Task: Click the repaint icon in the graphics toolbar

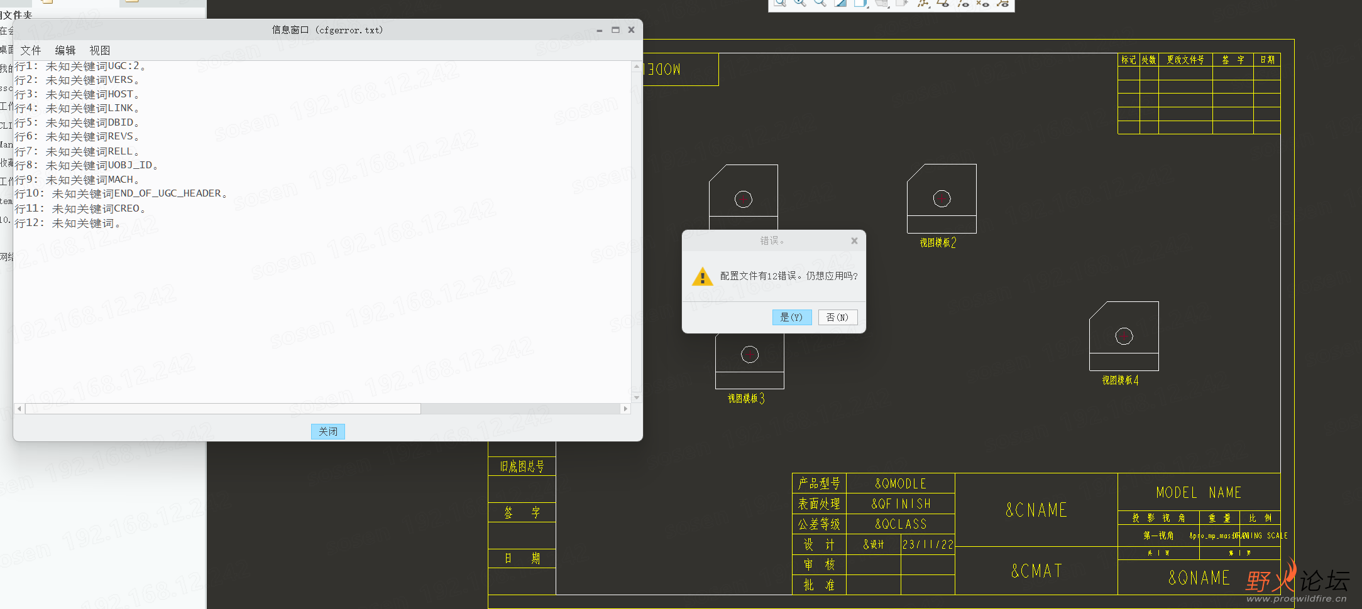Action: point(840,3)
